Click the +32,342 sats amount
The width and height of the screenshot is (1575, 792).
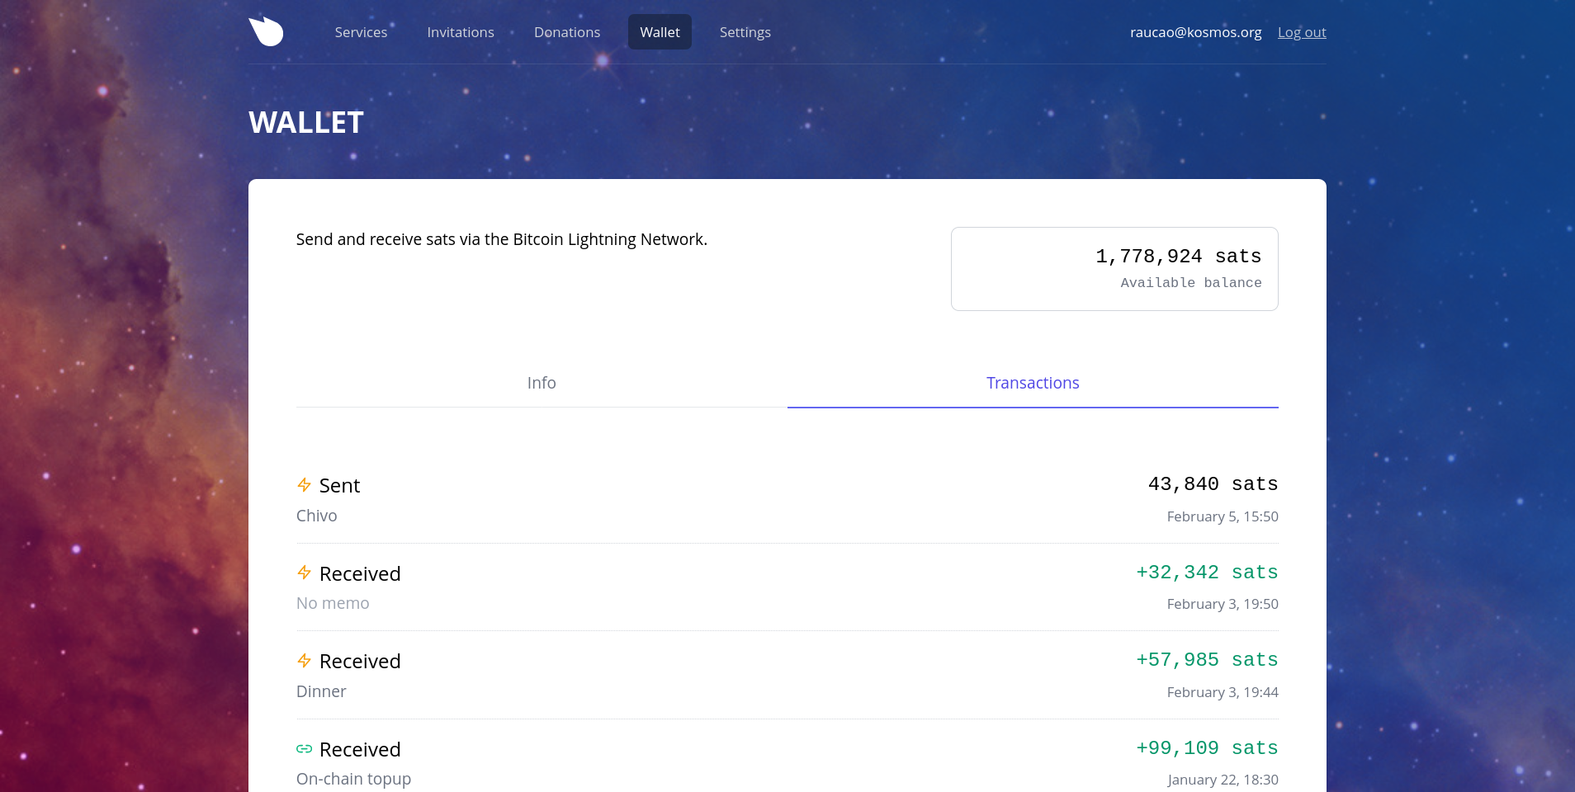pos(1207,573)
